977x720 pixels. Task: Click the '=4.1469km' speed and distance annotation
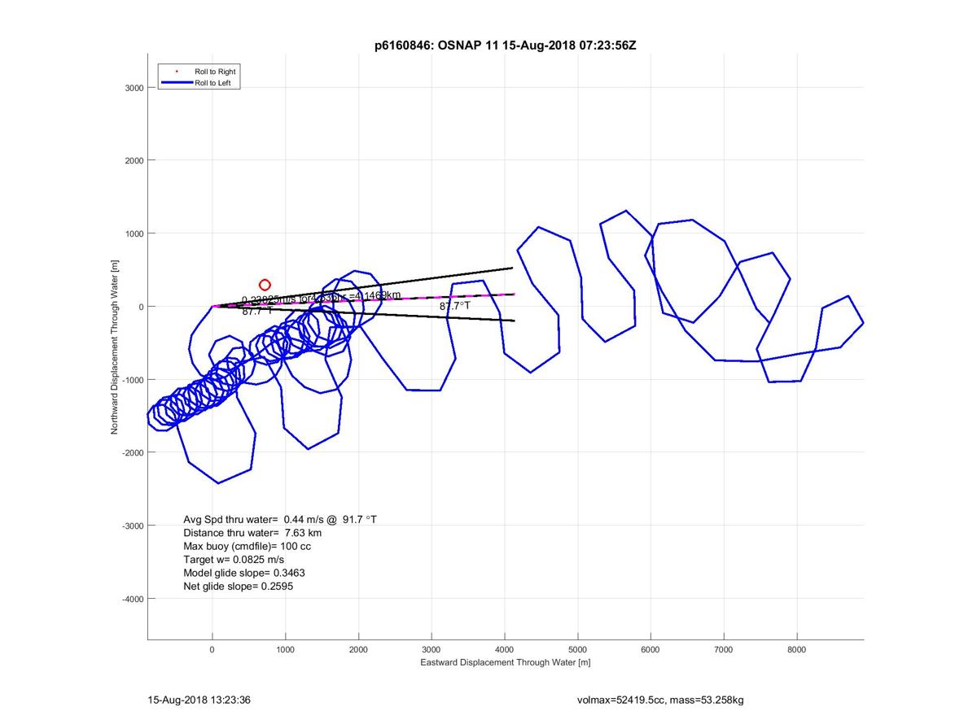[322, 298]
